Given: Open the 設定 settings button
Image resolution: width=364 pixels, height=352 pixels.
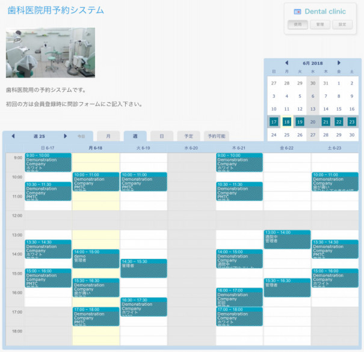Looking at the screenshot, I should click(x=342, y=25).
